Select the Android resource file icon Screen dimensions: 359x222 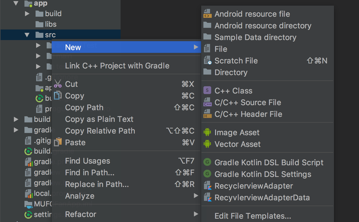click(x=207, y=14)
